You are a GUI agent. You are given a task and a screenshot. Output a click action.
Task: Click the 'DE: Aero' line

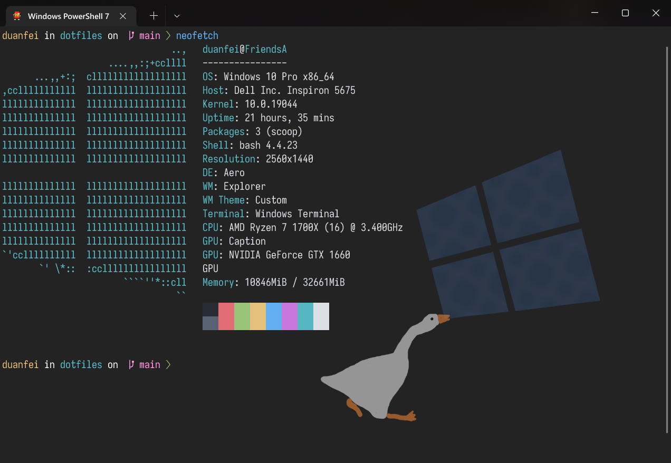(x=224, y=173)
